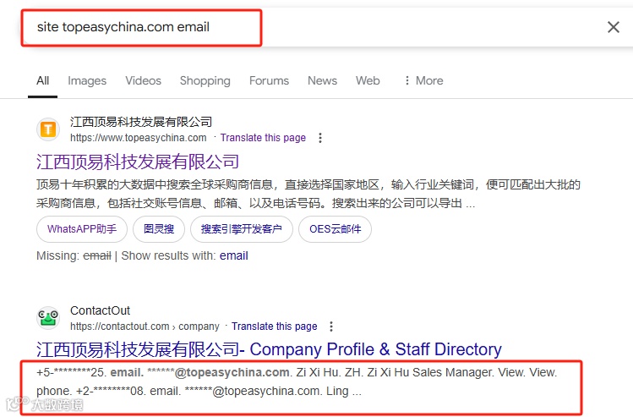Switch to the Videos tab
Image resolution: width=633 pixels, height=417 pixels.
coord(143,80)
